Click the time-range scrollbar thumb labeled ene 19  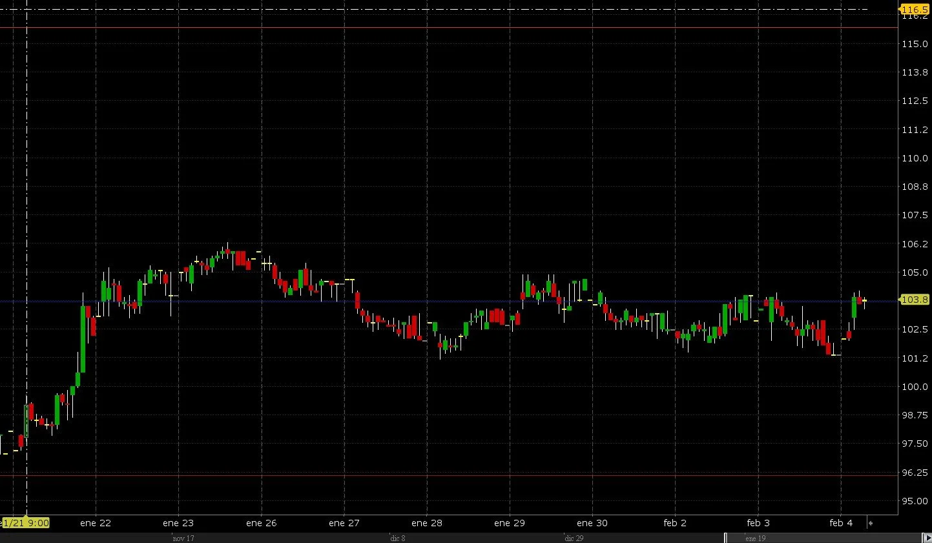(823, 538)
